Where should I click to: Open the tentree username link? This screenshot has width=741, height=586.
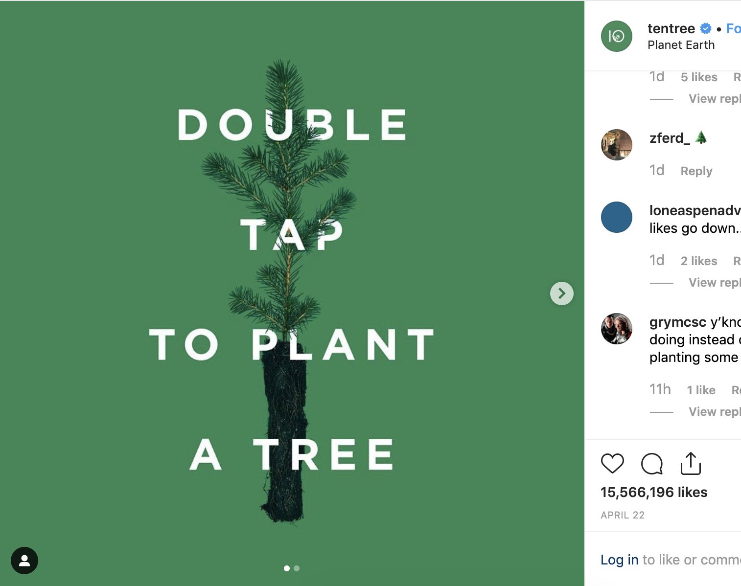(671, 28)
